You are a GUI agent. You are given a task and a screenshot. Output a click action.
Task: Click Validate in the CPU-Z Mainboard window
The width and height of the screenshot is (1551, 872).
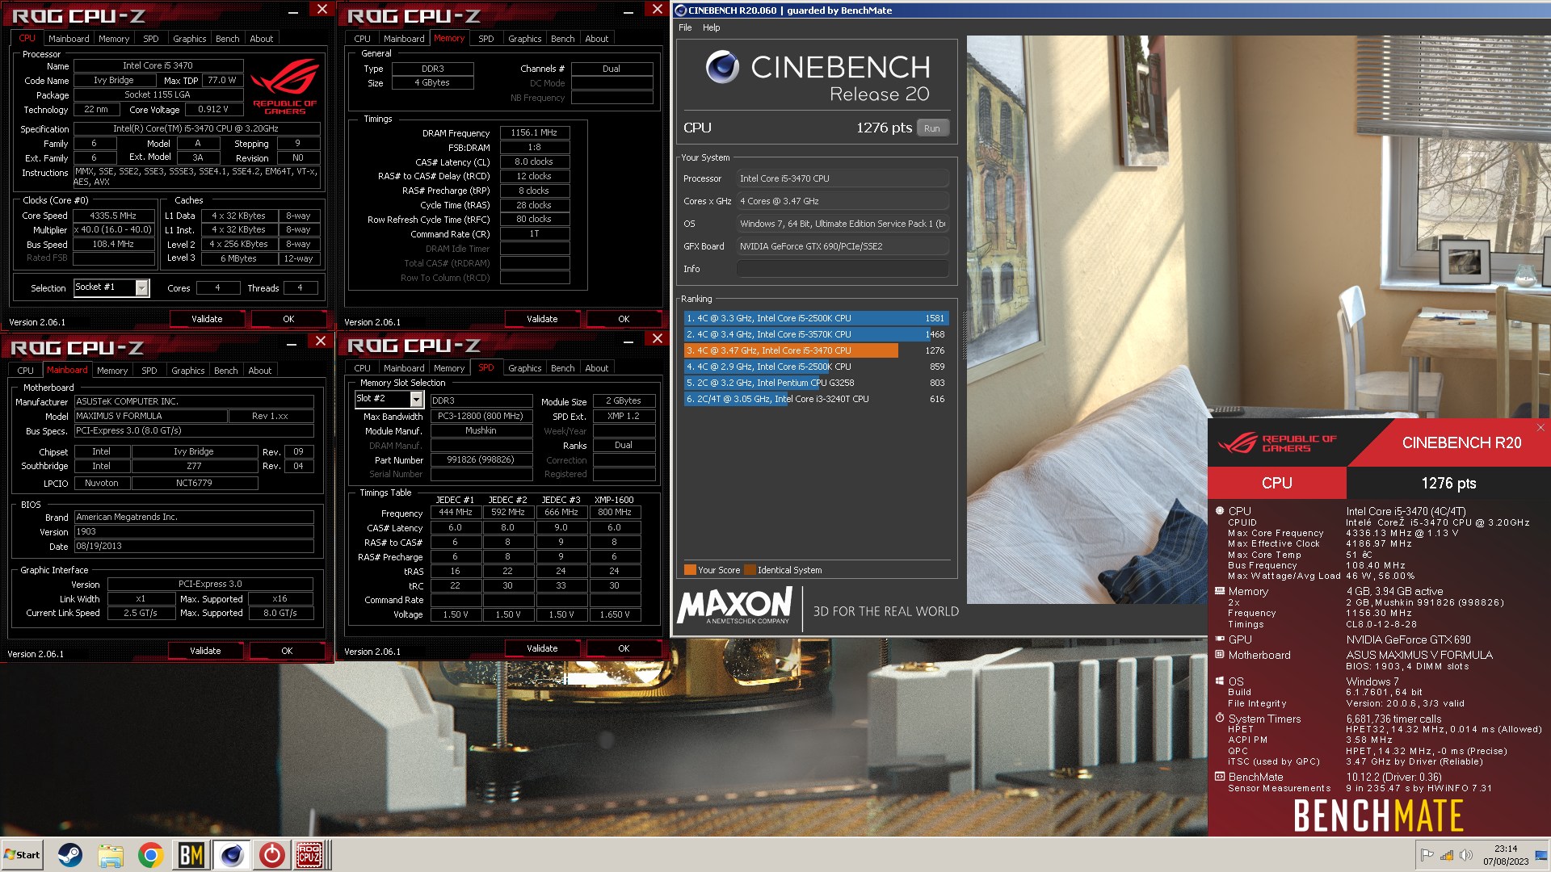pos(205,651)
